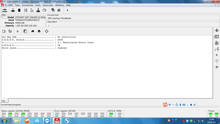Toggle the 12V power indicator
220x124 pixels.
217,114
